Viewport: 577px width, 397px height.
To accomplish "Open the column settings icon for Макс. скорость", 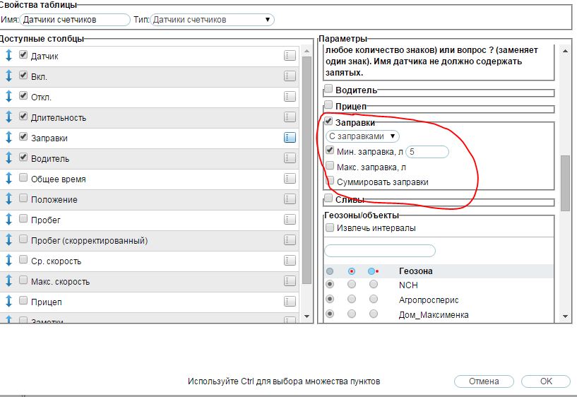I will coord(290,281).
